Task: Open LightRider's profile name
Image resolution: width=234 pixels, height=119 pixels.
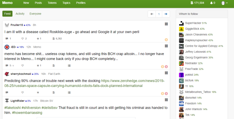Action: point(17,101)
